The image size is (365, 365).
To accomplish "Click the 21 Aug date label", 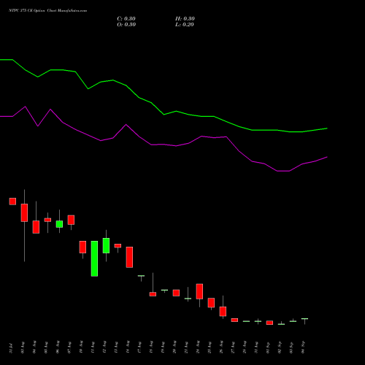I will [x=186, y=347].
